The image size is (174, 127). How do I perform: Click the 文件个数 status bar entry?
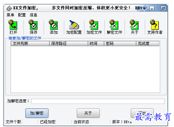pyautogui.click(x=13, y=122)
